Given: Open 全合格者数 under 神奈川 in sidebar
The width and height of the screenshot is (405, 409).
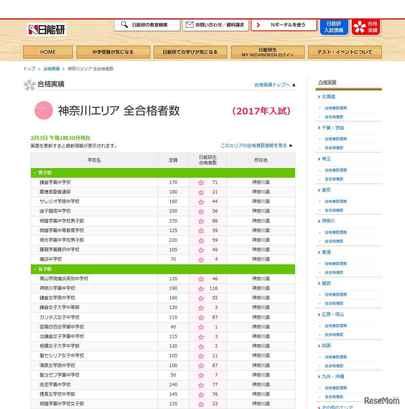Looking at the screenshot, I should (x=334, y=241).
